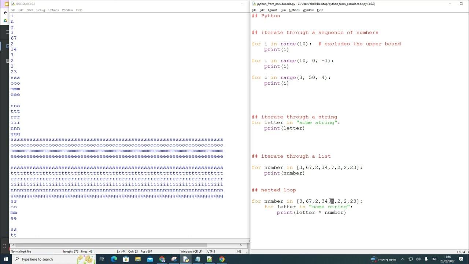
Task: Click the '## nested loop' comment
Action: pyautogui.click(x=274, y=190)
